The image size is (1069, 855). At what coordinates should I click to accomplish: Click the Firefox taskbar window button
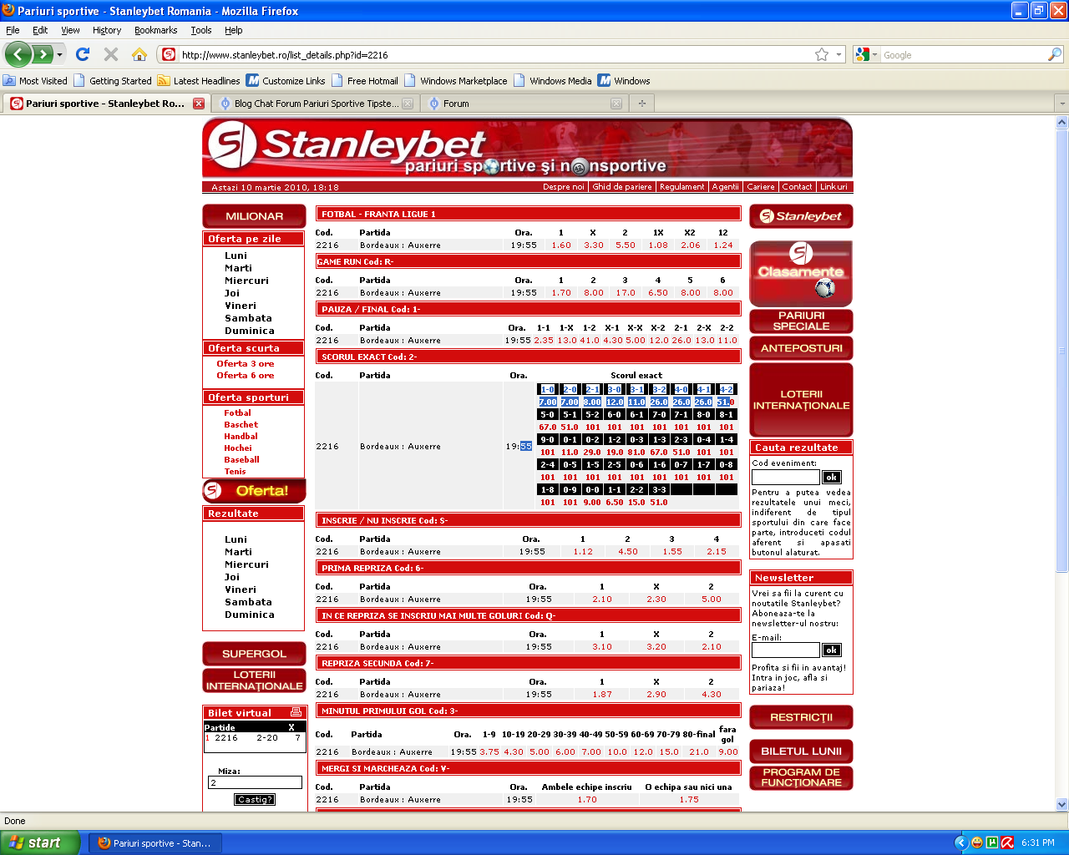tap(155, 843)
